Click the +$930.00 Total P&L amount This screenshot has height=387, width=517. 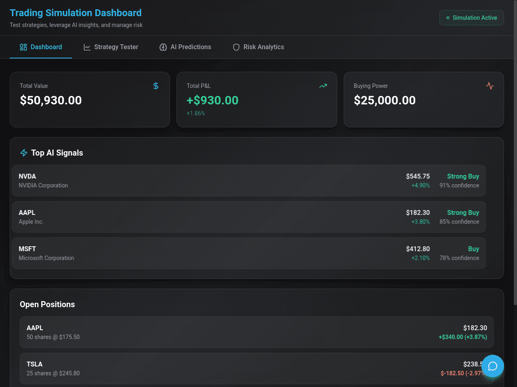(x=212, y=100)
